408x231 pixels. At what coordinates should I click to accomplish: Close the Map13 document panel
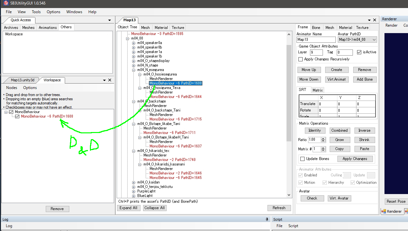pyautogui.click(x=374, y=20)
